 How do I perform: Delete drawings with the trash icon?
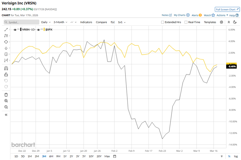[6, 95]
